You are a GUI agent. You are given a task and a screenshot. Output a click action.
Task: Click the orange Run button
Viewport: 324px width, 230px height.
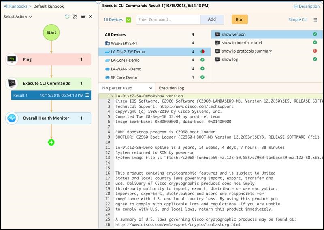click(x=239, y=19)
